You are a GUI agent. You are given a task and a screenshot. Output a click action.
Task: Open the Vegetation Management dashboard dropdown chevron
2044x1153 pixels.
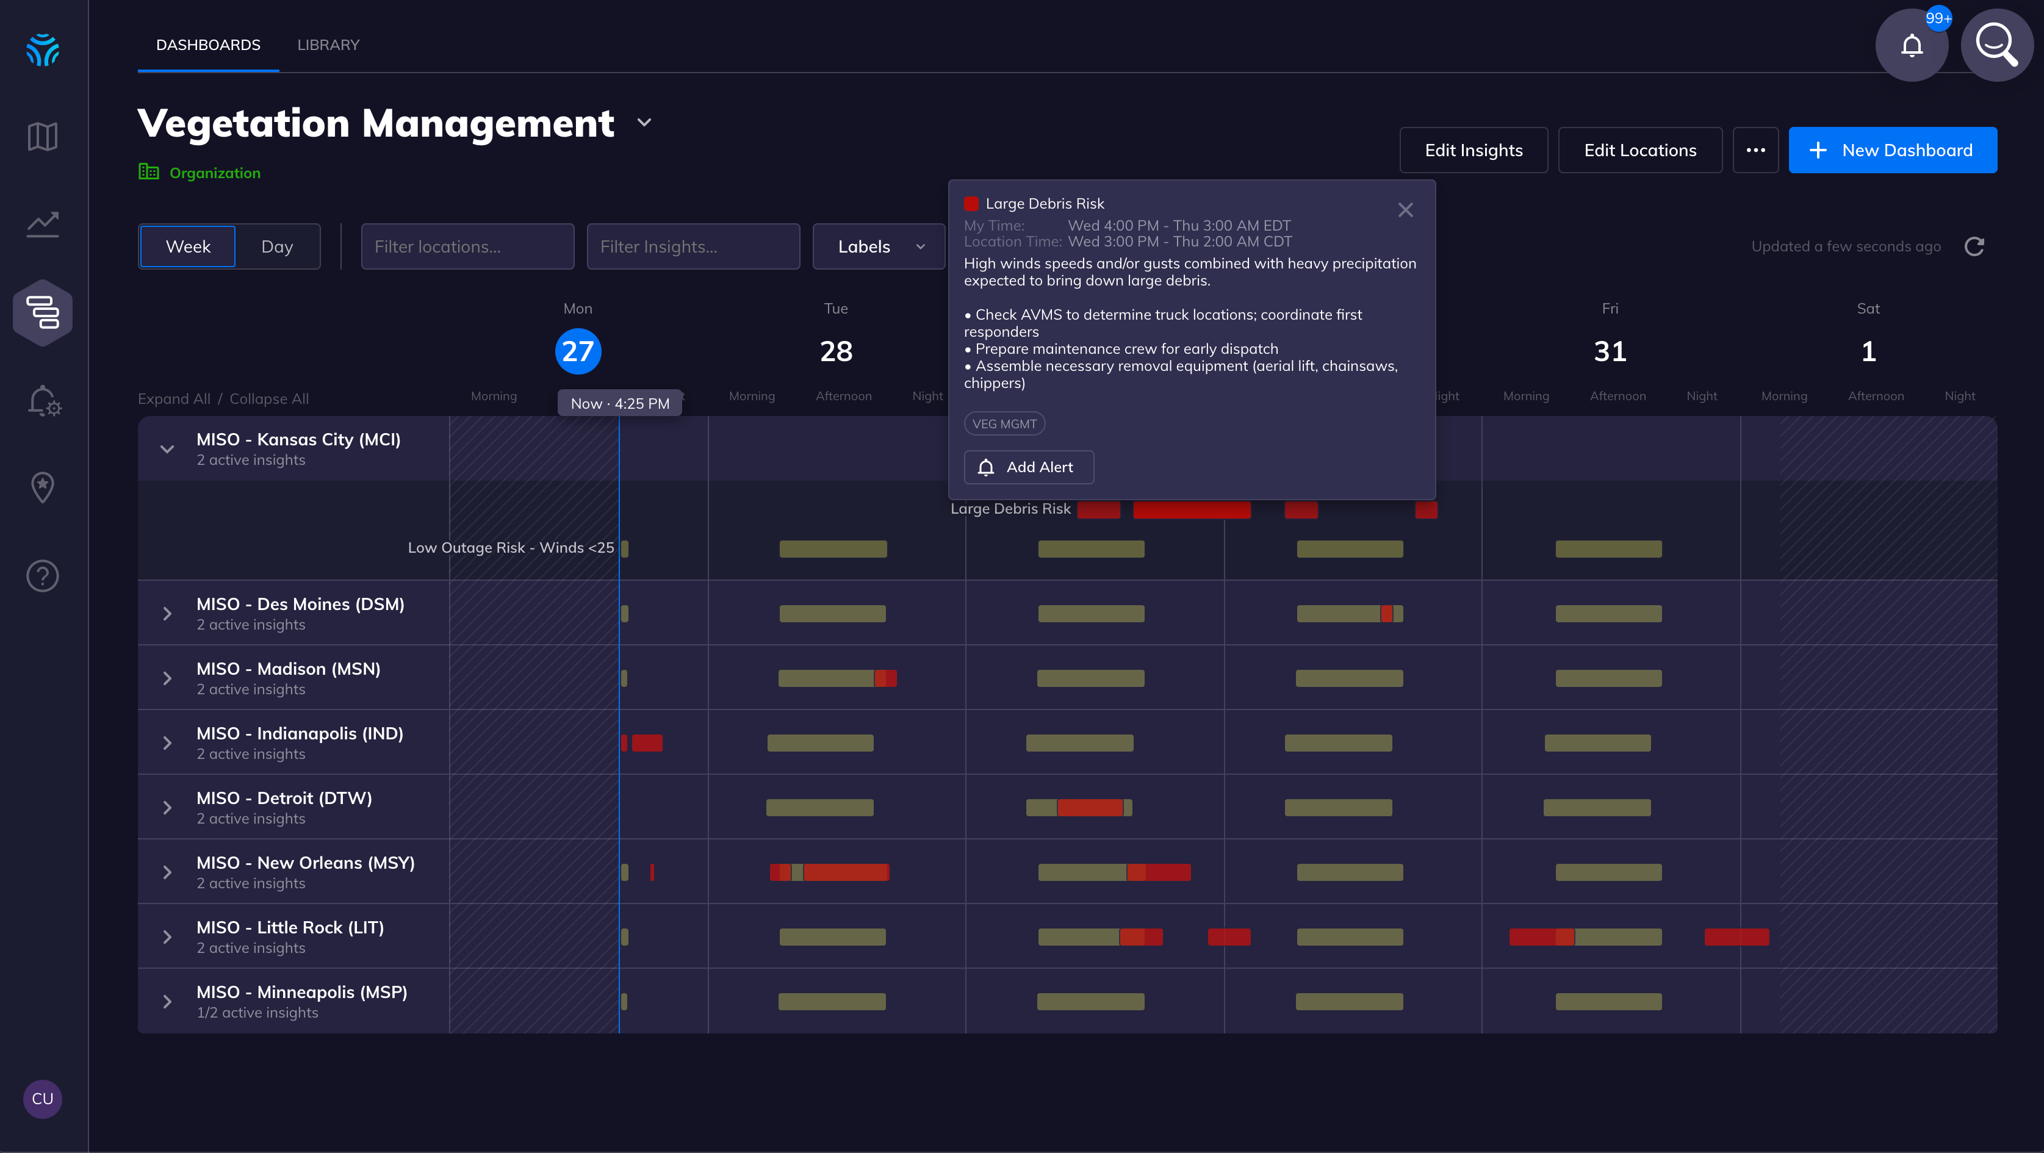click(644, 123)
